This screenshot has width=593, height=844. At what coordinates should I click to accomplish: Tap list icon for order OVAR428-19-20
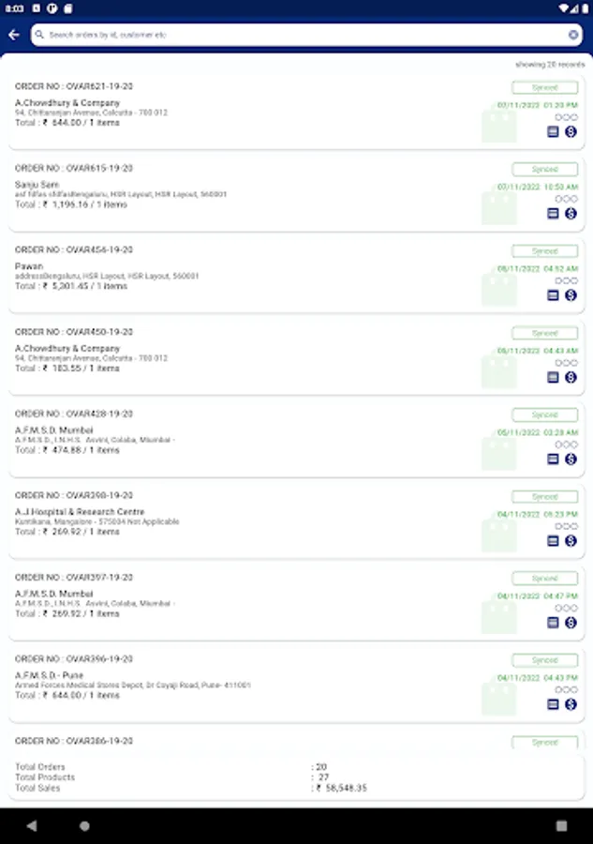553,459
